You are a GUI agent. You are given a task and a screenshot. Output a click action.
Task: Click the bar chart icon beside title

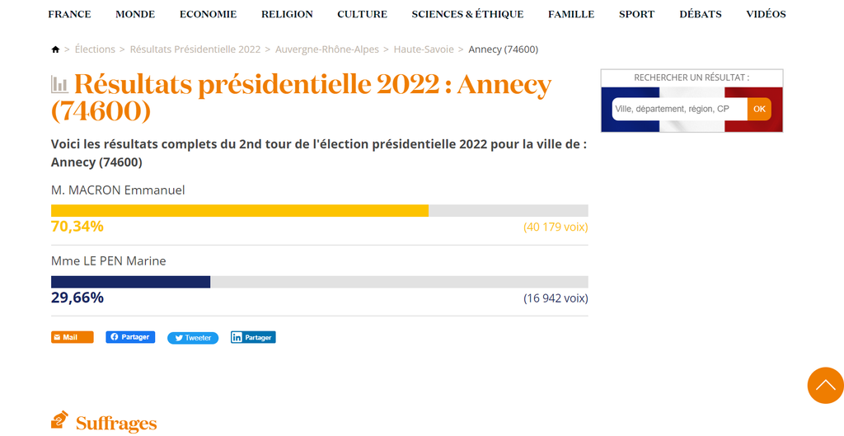pos(59,84)
